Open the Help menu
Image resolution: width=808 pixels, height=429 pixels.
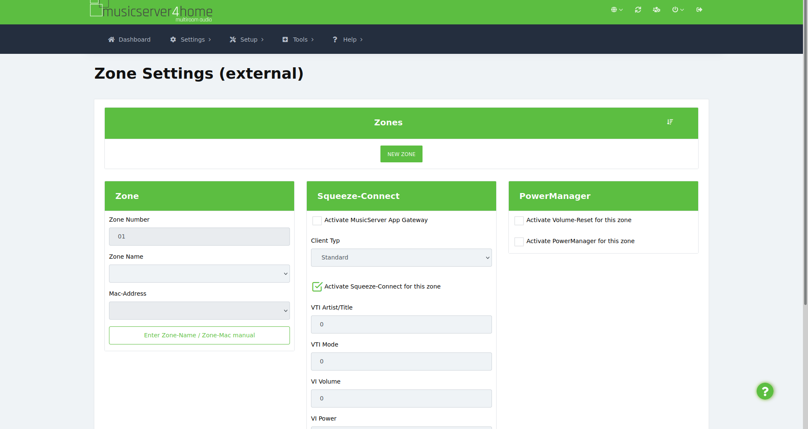(x=348, y=40)
